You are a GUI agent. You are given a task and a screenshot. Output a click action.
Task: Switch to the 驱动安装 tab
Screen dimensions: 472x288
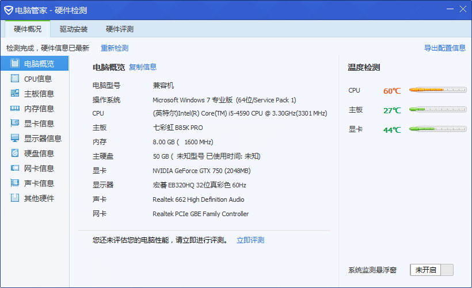[x=74, y=29]
